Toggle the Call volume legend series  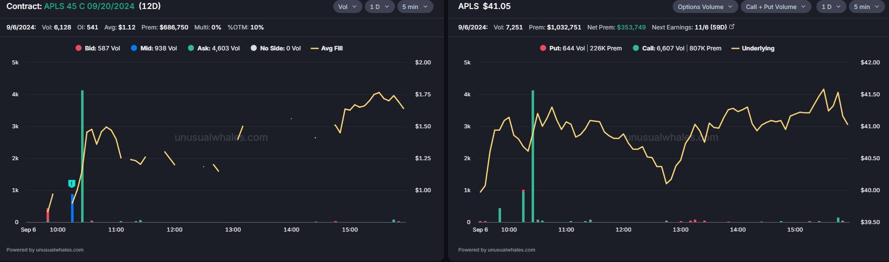click(677, 48)
